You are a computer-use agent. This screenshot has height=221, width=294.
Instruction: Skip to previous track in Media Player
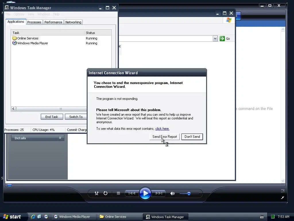click(131, 193)
